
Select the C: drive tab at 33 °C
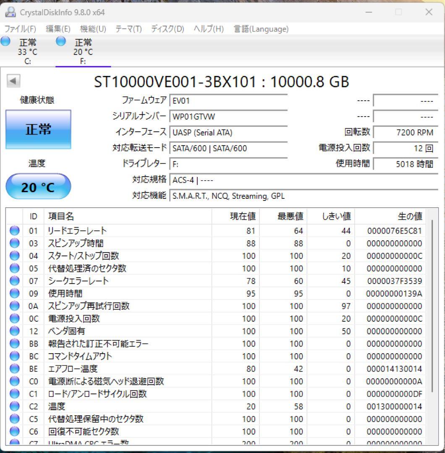click(x=27, y=52)
